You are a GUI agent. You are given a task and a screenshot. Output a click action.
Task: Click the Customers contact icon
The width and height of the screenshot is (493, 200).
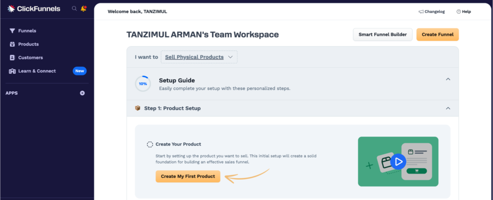[12, 58]
